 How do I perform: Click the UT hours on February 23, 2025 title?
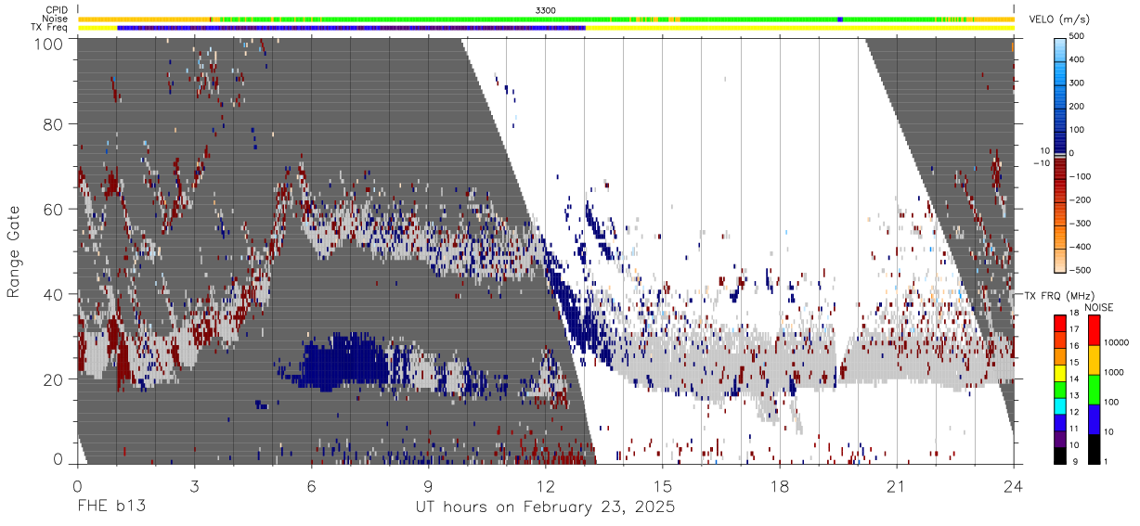[545, 508]
